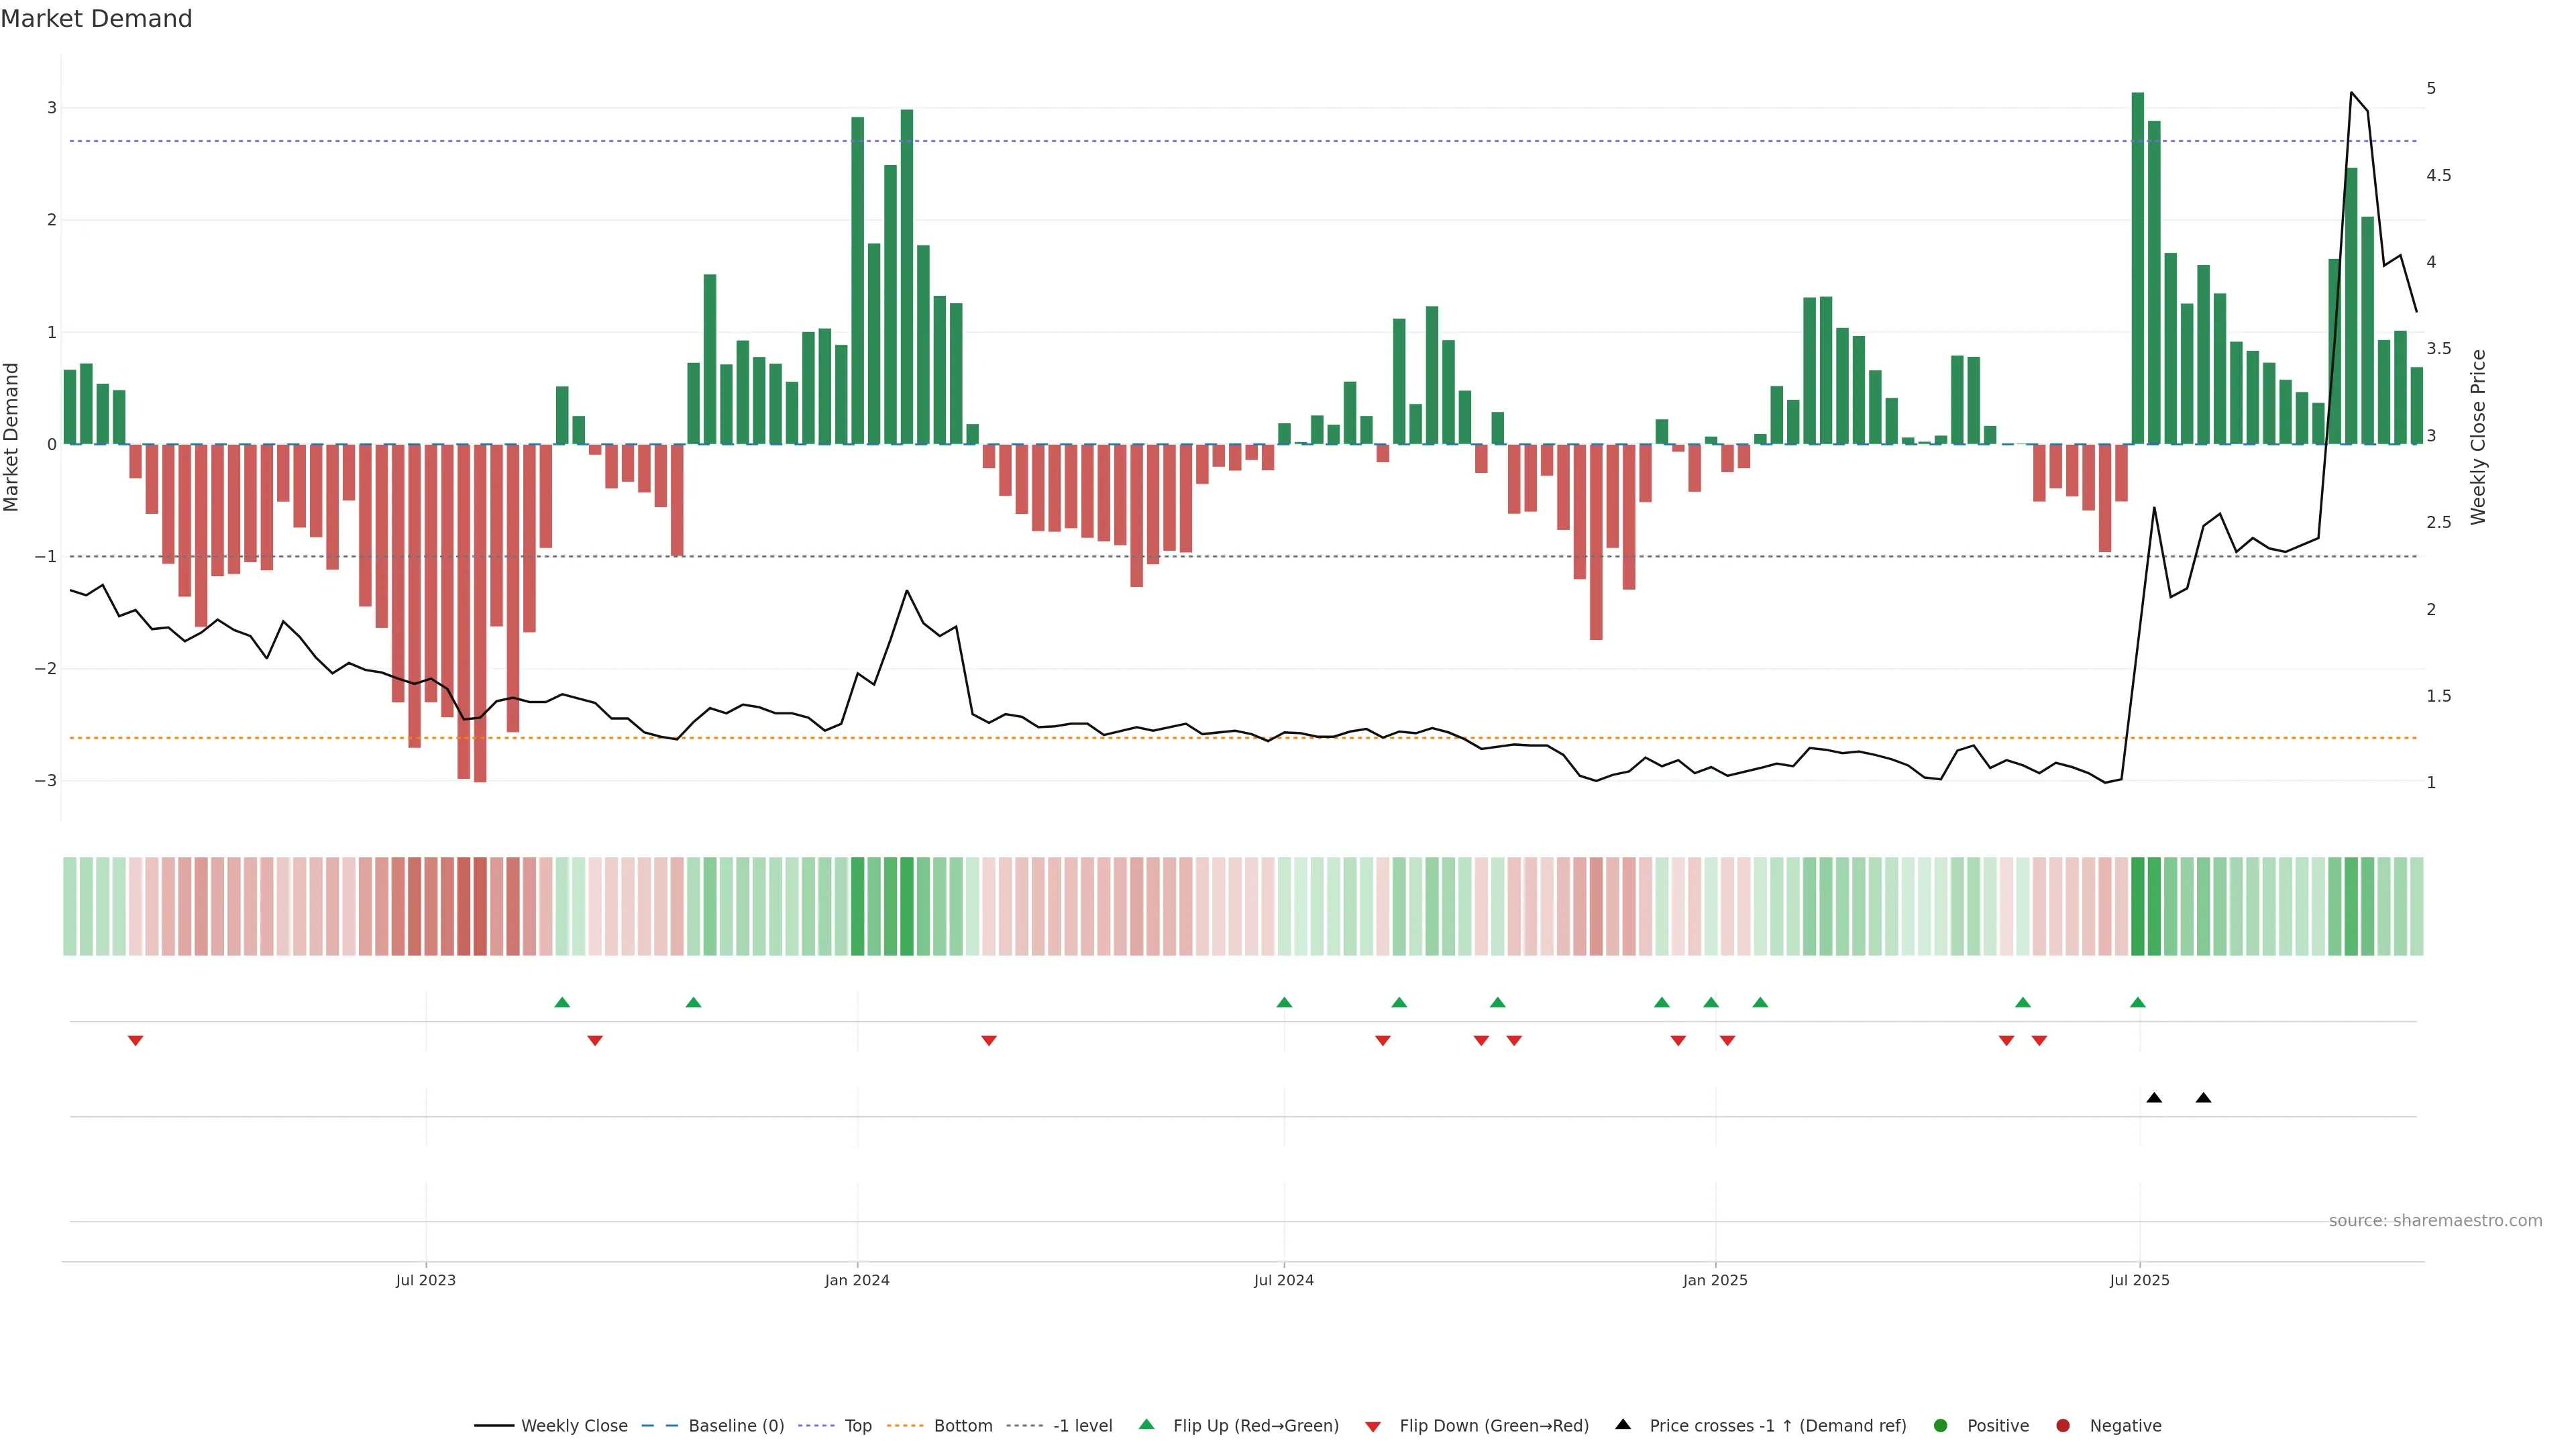The height and width of the screenshot is (1449, 2576).
Task: Click the source: sharemaestro.com text
Action: 2435,1220
